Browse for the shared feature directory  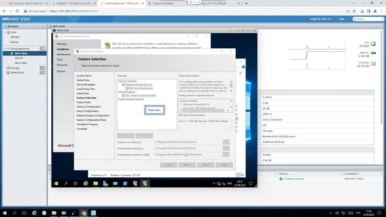tap(226, 148)
